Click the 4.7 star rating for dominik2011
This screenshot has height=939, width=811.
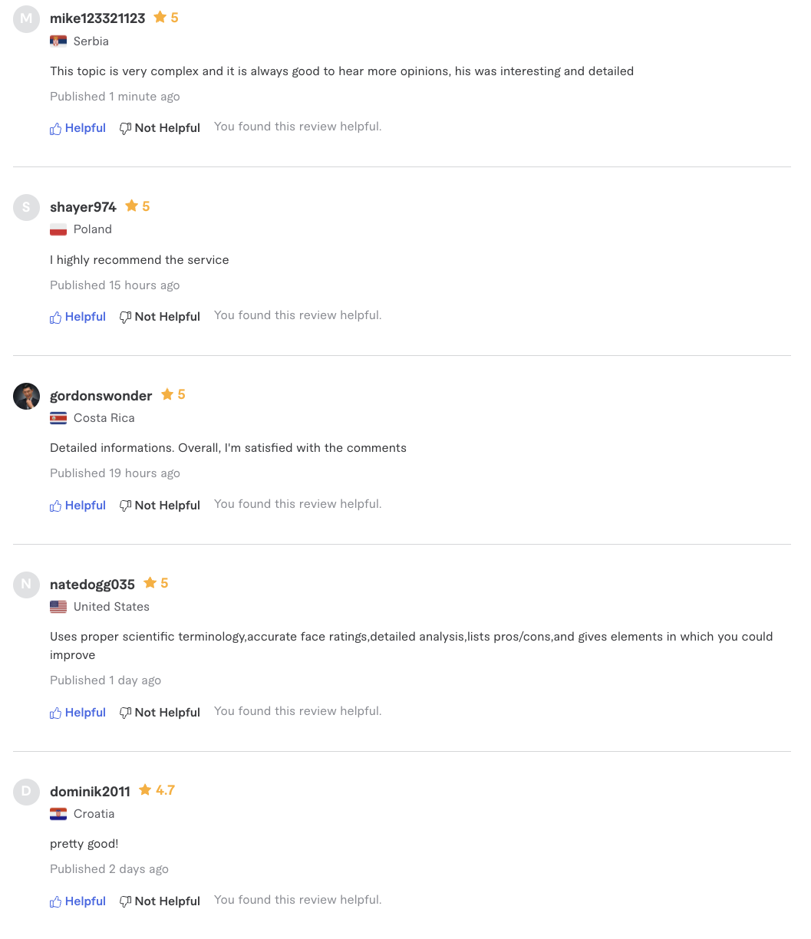click(157, 790)
